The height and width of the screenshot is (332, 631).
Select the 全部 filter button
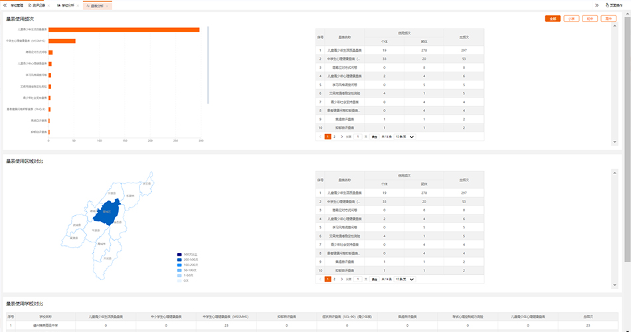click(553, 19)
